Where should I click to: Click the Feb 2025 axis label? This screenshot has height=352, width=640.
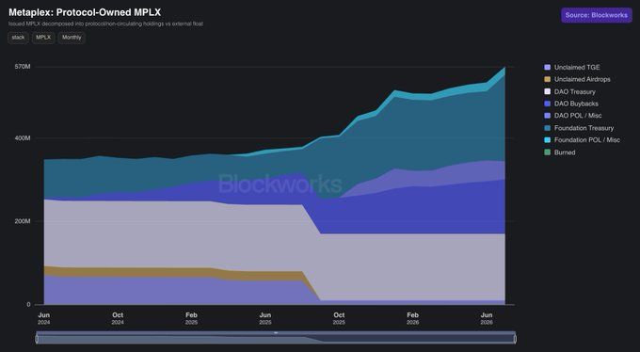pos(191,318)
